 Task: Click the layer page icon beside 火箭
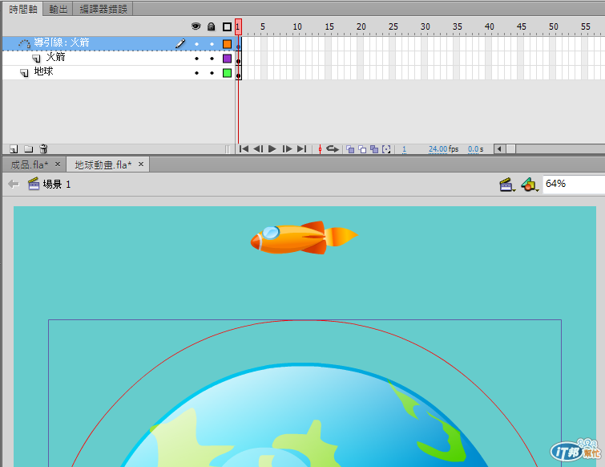click(x=36, y=59)
